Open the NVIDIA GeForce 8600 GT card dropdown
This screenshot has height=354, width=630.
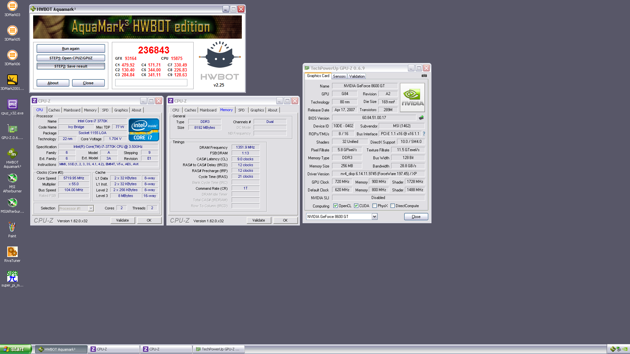[342, 217]
